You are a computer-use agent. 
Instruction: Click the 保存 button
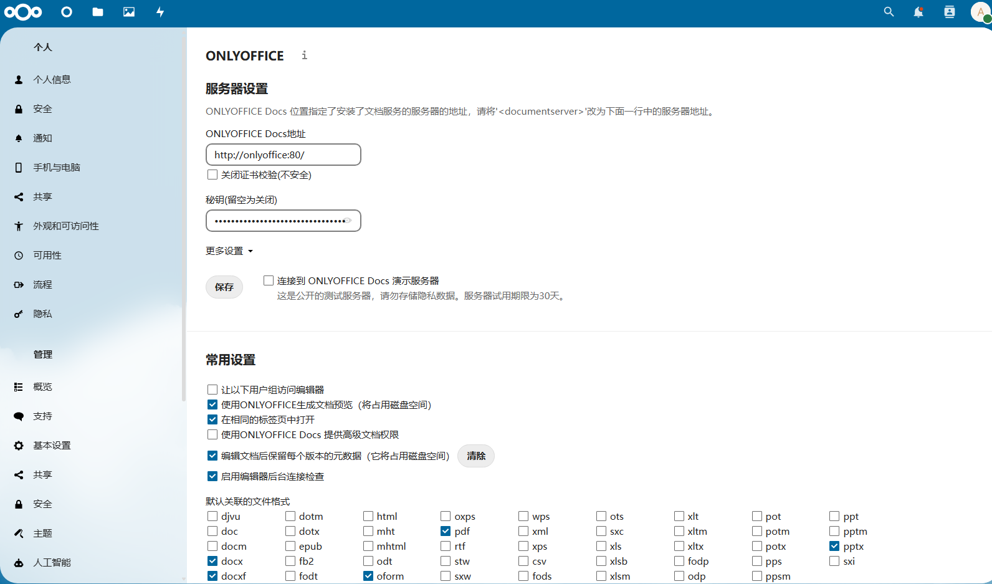224,287
